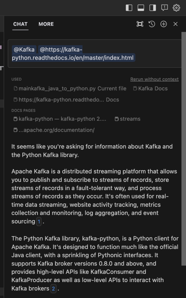Image resolution: width=186 pixels, height=298 pixels.
Task: Start a new chat with plus icon
Action: [164, 24]
